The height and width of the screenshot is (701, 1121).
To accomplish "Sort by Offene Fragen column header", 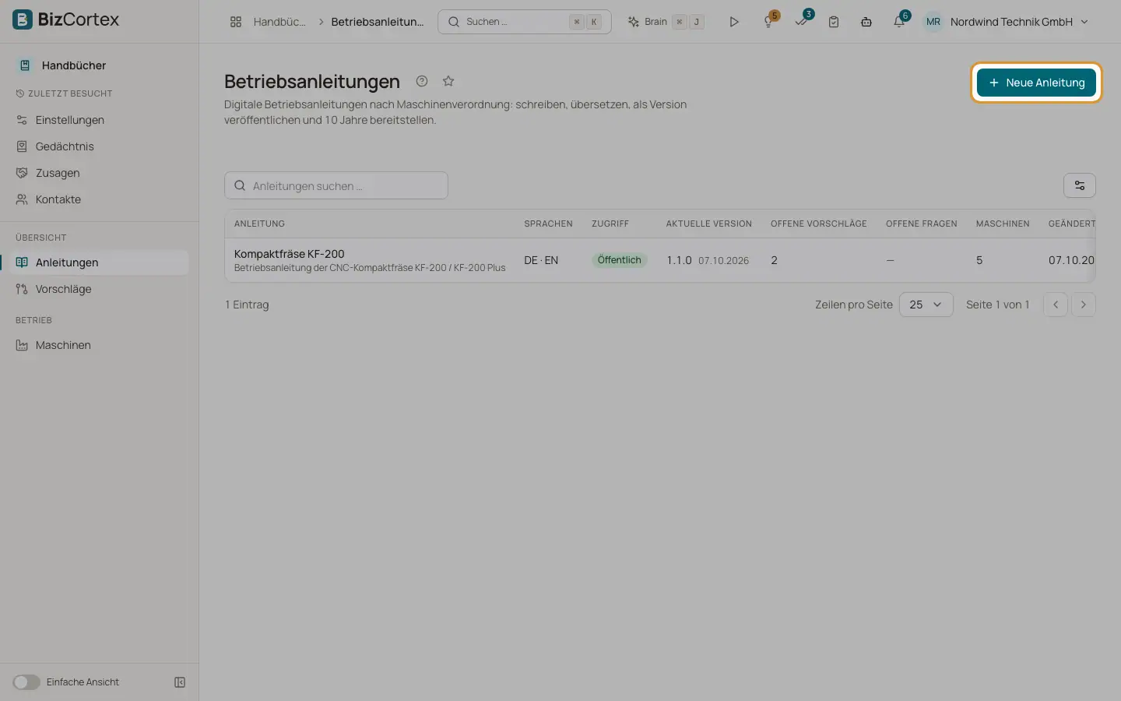I will 922,224.
